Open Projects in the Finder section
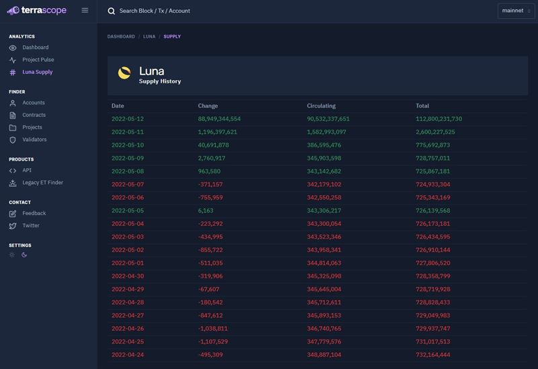The width and height of the screenshot is (538, 369). pyautogui.click(x=32, y=127)
